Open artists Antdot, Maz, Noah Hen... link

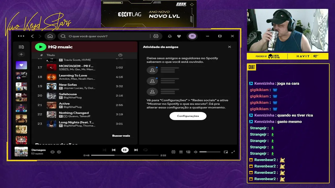[x=77, y=79]
